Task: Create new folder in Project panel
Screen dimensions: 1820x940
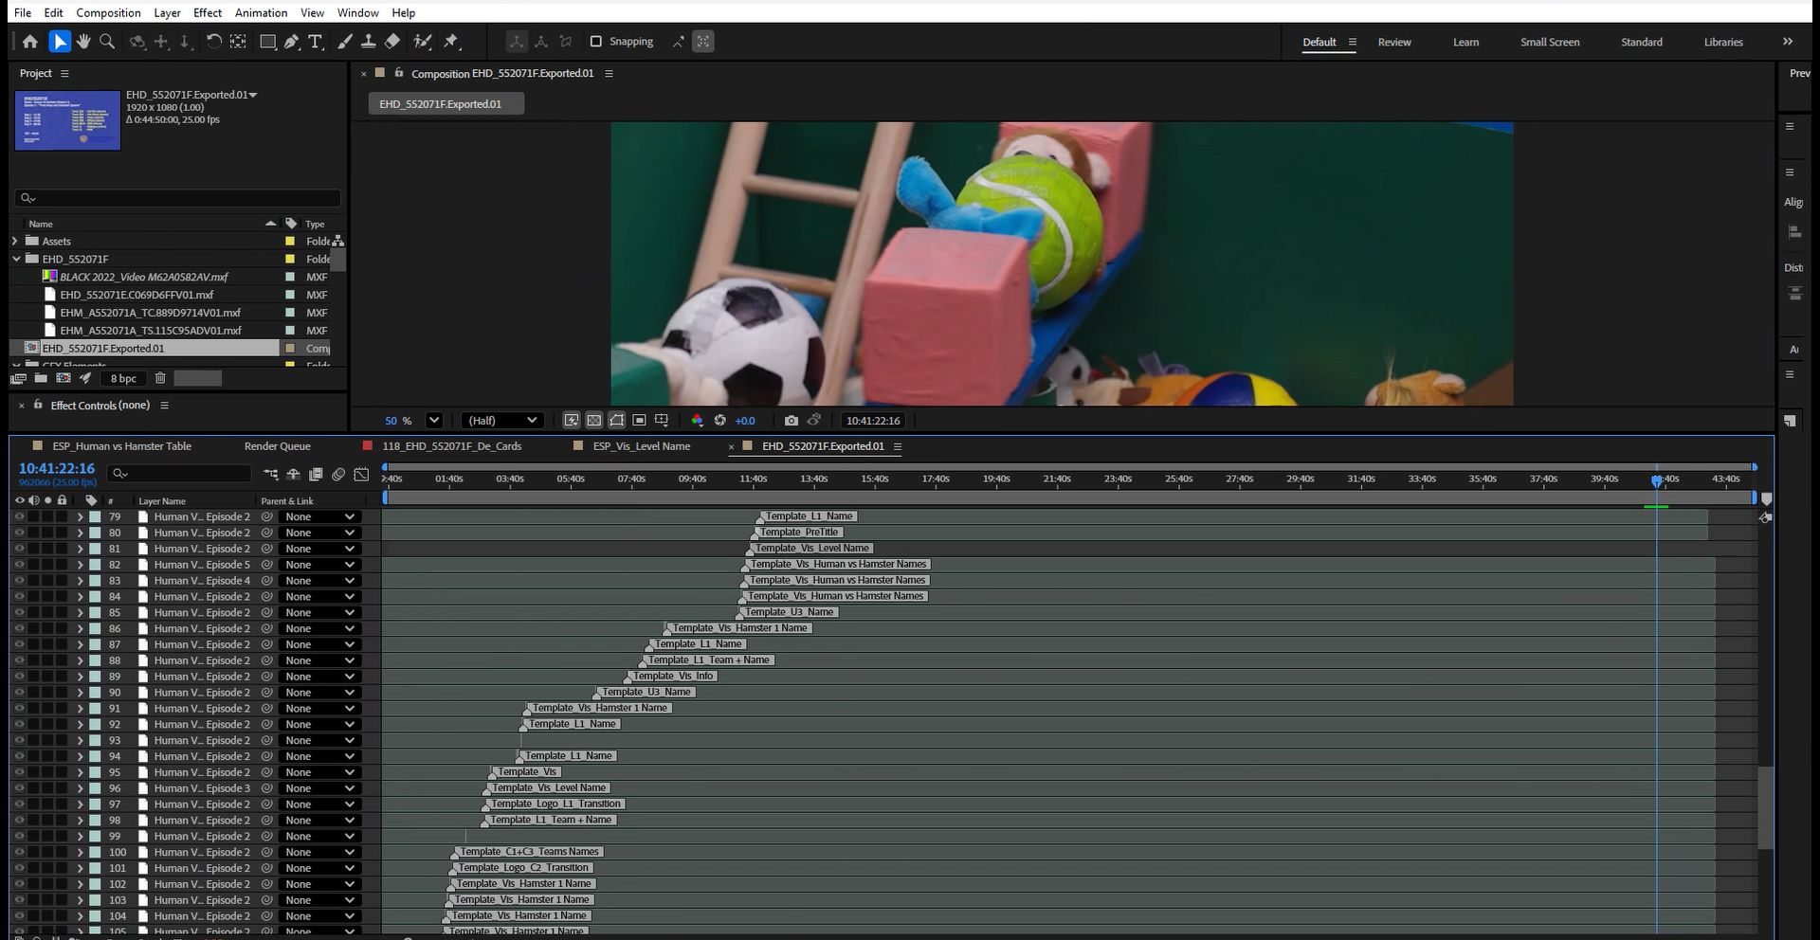Action: pyautogui.click(x=41, y=378)
